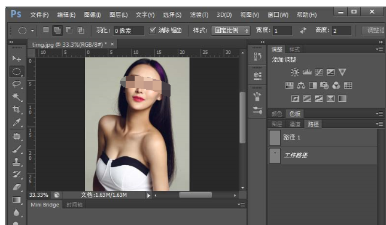The image size is (386, 225).
Task: Expand the paths panel options menu
Action: (379, 124)
